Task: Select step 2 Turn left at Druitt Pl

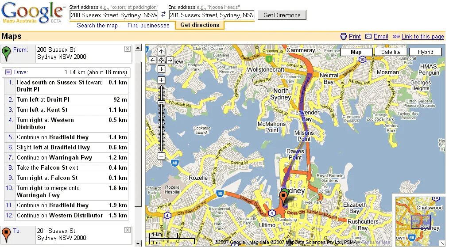Action: pos(66,100)
